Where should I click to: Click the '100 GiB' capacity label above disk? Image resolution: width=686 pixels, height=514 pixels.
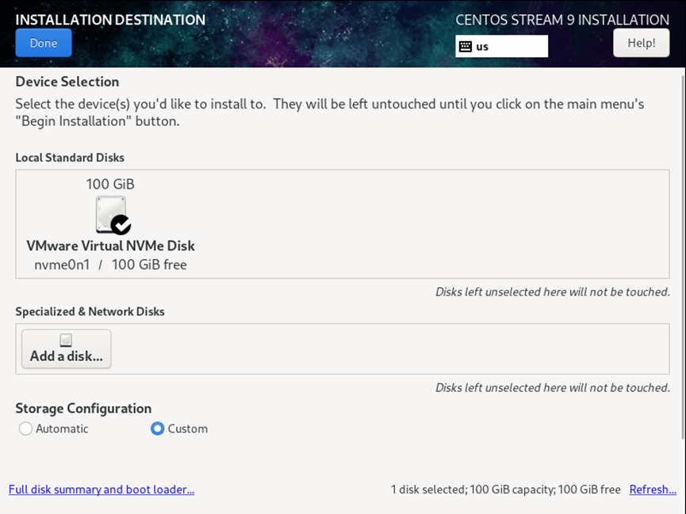tap(110, 184)
